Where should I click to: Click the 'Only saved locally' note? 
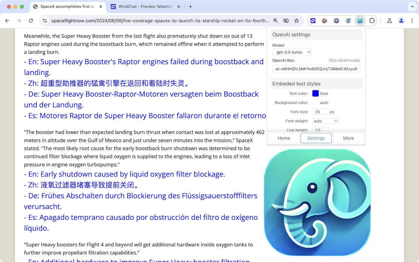(x=344, y=61)
